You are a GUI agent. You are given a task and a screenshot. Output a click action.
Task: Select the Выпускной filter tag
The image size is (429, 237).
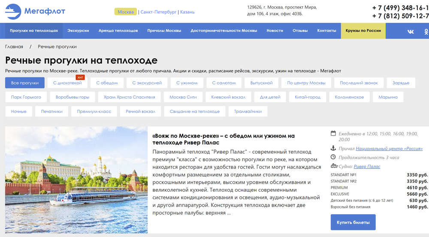click(x=262, y=83)
